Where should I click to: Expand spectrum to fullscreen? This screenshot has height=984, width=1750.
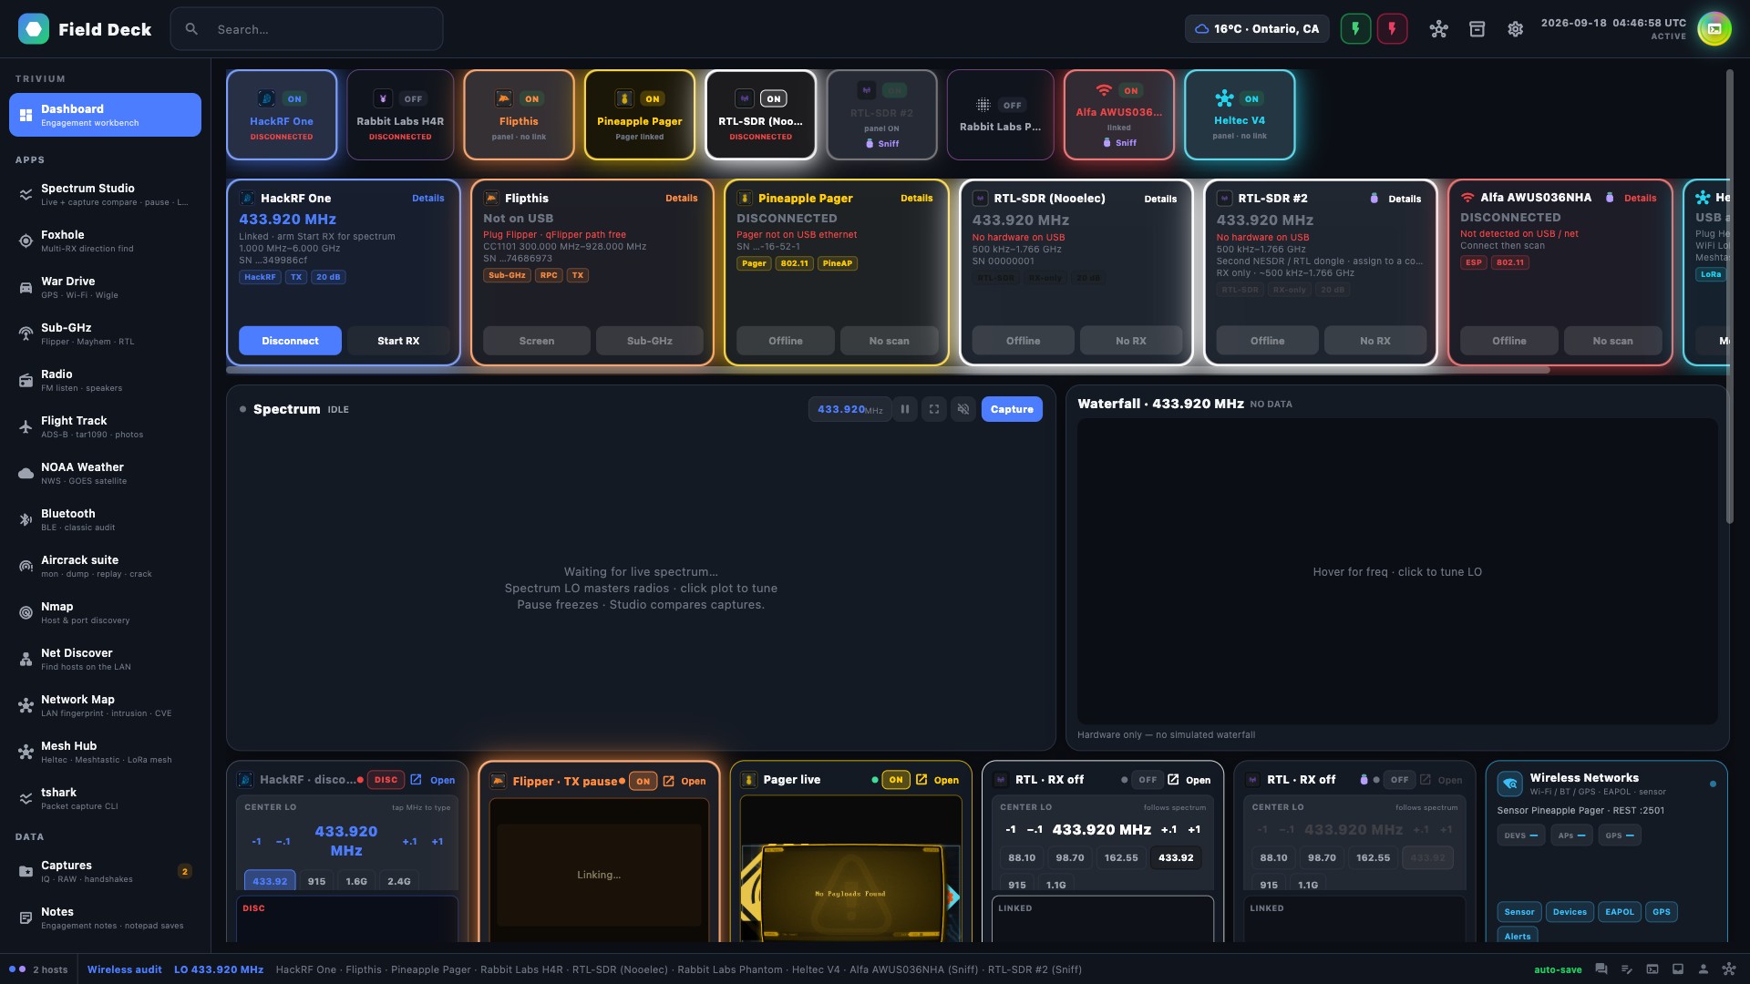(x=934, y=409)
